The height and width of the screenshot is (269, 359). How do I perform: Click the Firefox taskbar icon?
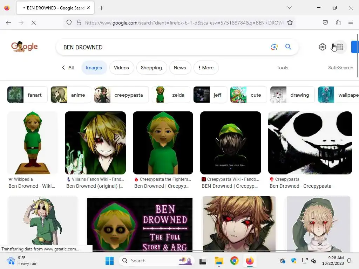(250, 261)
